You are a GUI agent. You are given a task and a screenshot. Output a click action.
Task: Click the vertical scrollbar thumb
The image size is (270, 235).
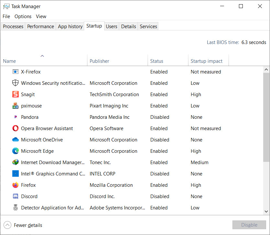click(x=266, y=117)
